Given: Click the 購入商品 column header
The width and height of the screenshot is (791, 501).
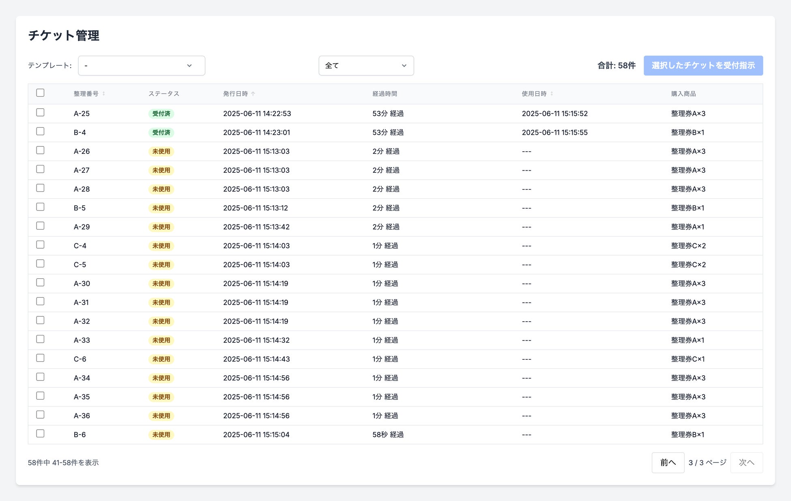Looking at the screenshot, I should coord(683,94).
